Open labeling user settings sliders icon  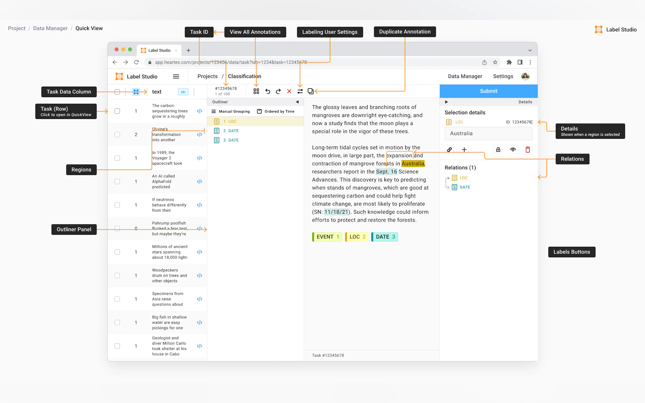coord(300,91)
